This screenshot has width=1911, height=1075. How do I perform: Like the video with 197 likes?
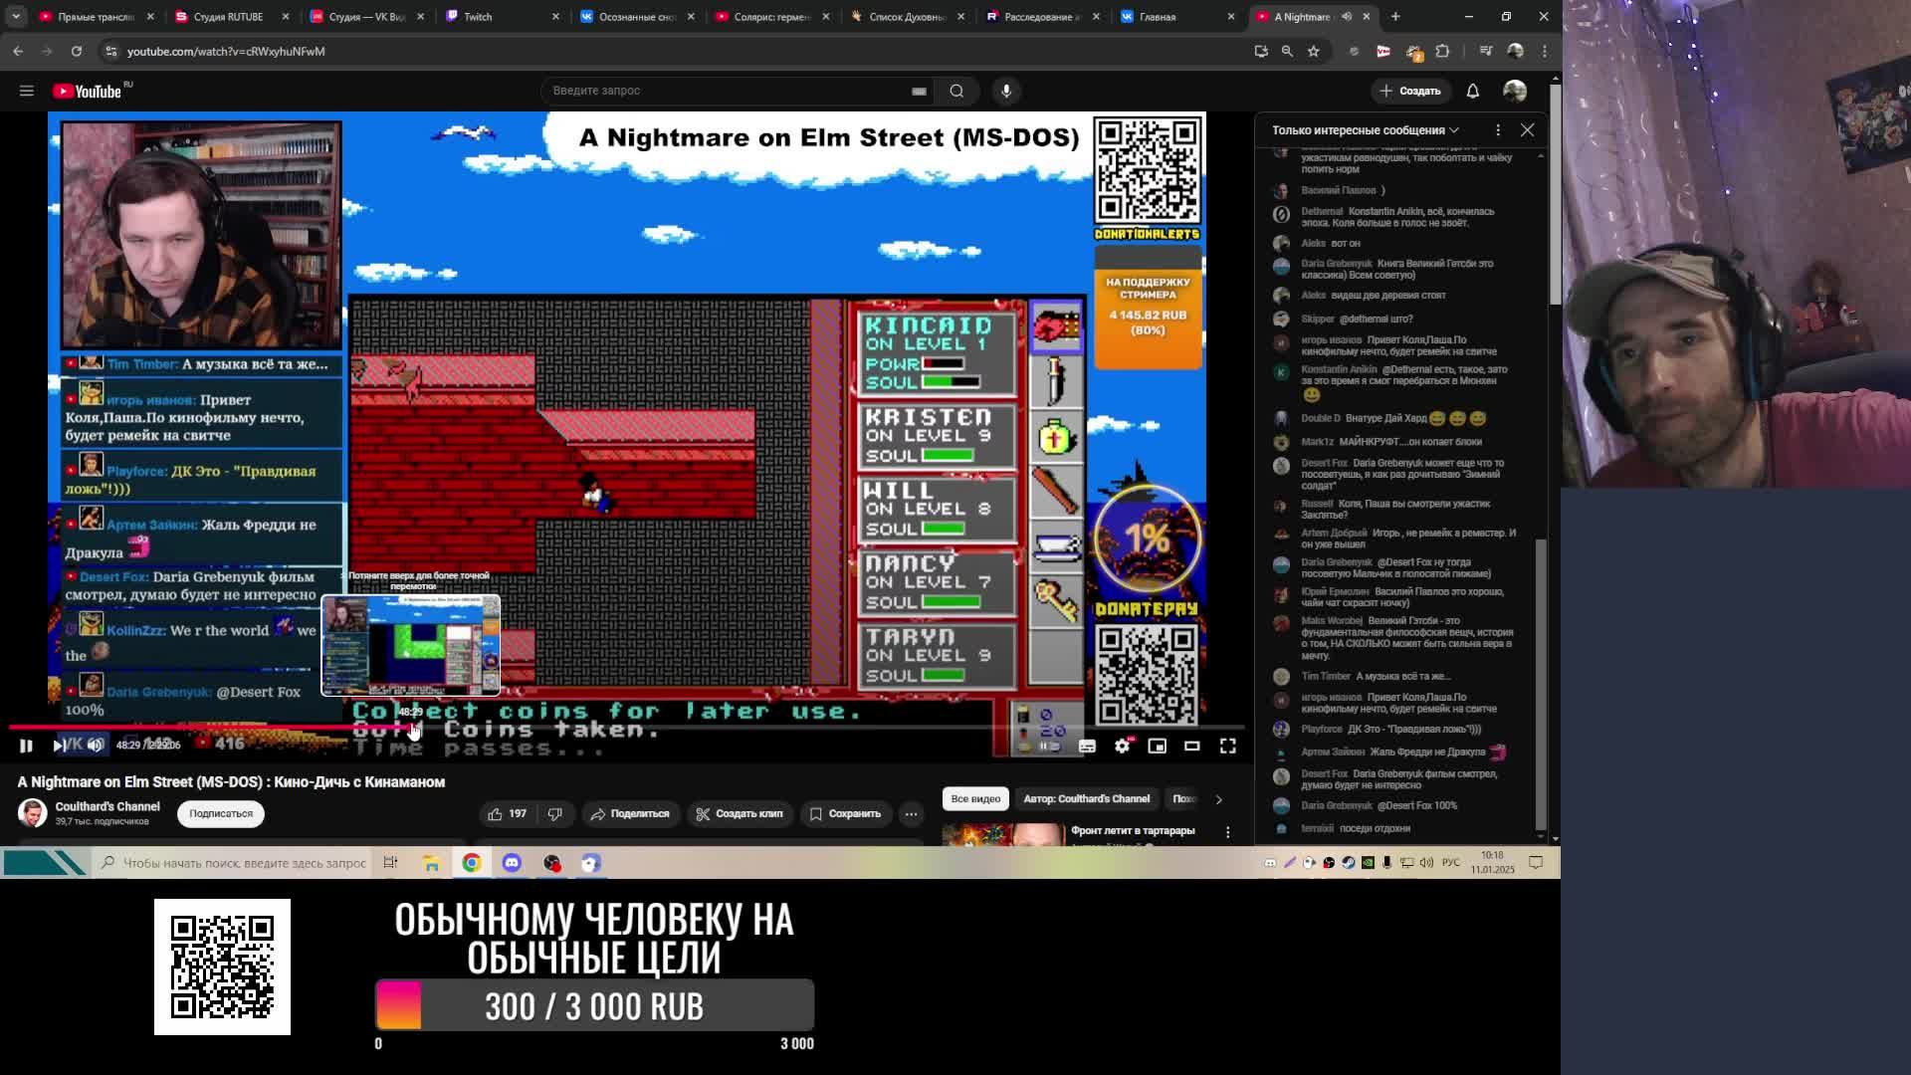click(507, 814)
